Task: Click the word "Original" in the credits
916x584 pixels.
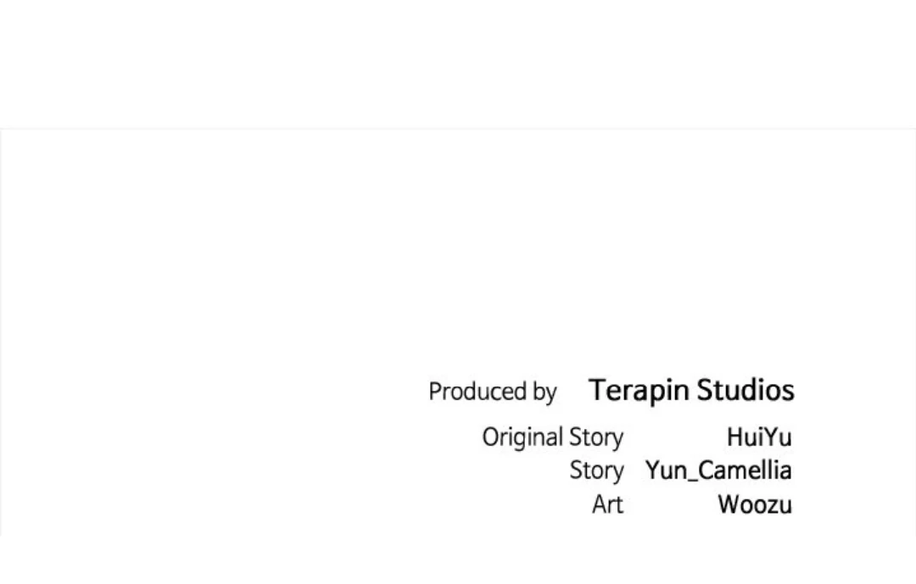Action: tap(522, 437)
